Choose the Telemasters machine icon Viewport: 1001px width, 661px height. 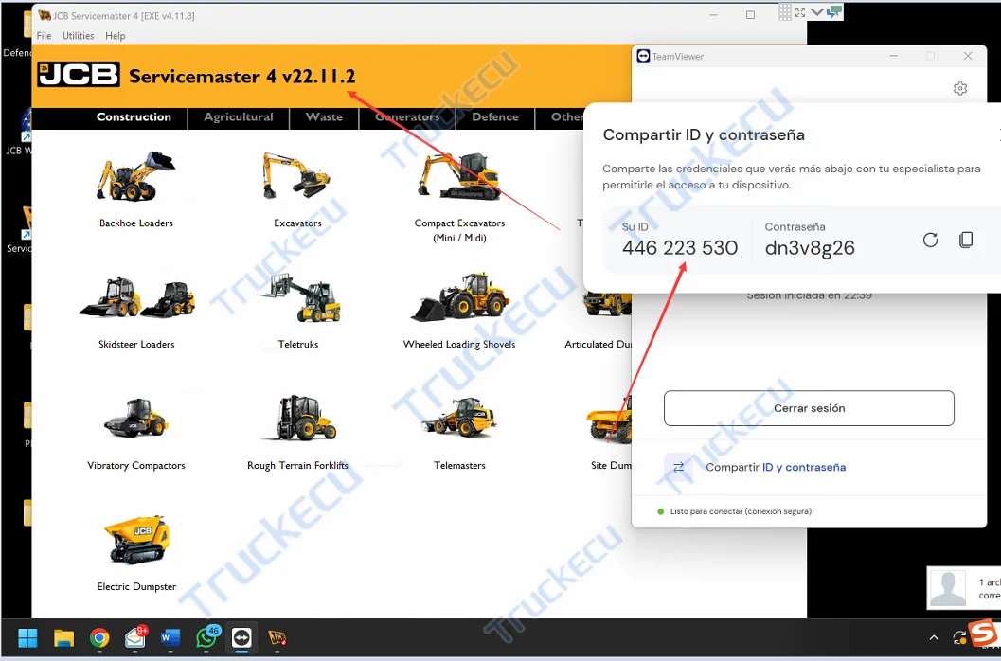click(459, 418)
